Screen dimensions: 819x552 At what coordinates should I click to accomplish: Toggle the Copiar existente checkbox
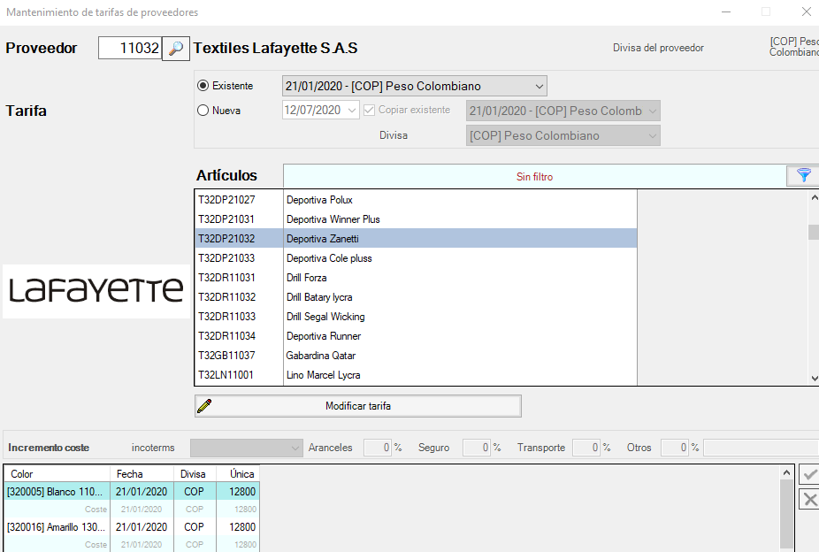tap(370, 111)
